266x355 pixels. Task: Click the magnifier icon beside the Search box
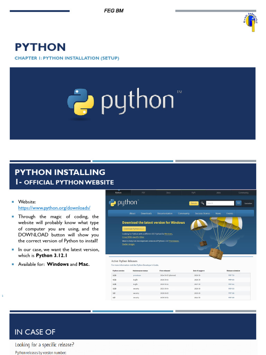(202, 203)
